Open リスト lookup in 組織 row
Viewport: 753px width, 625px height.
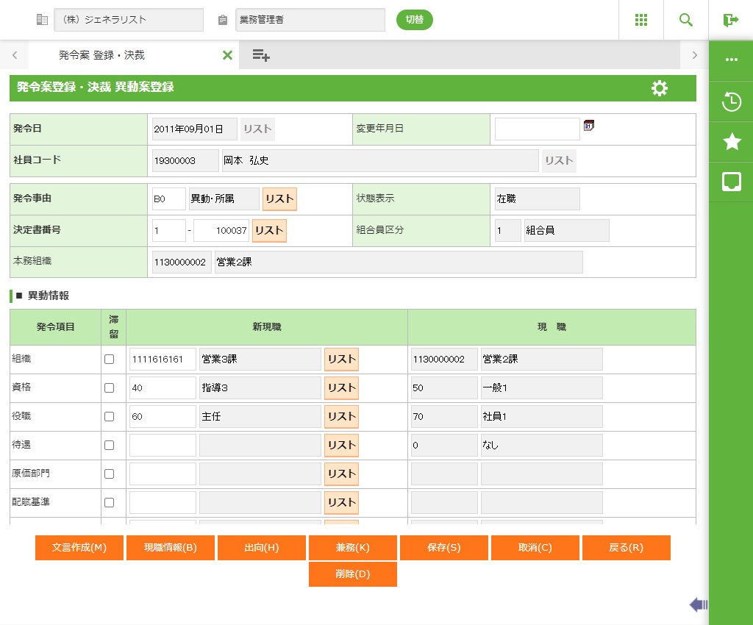[x=341, y=360]
